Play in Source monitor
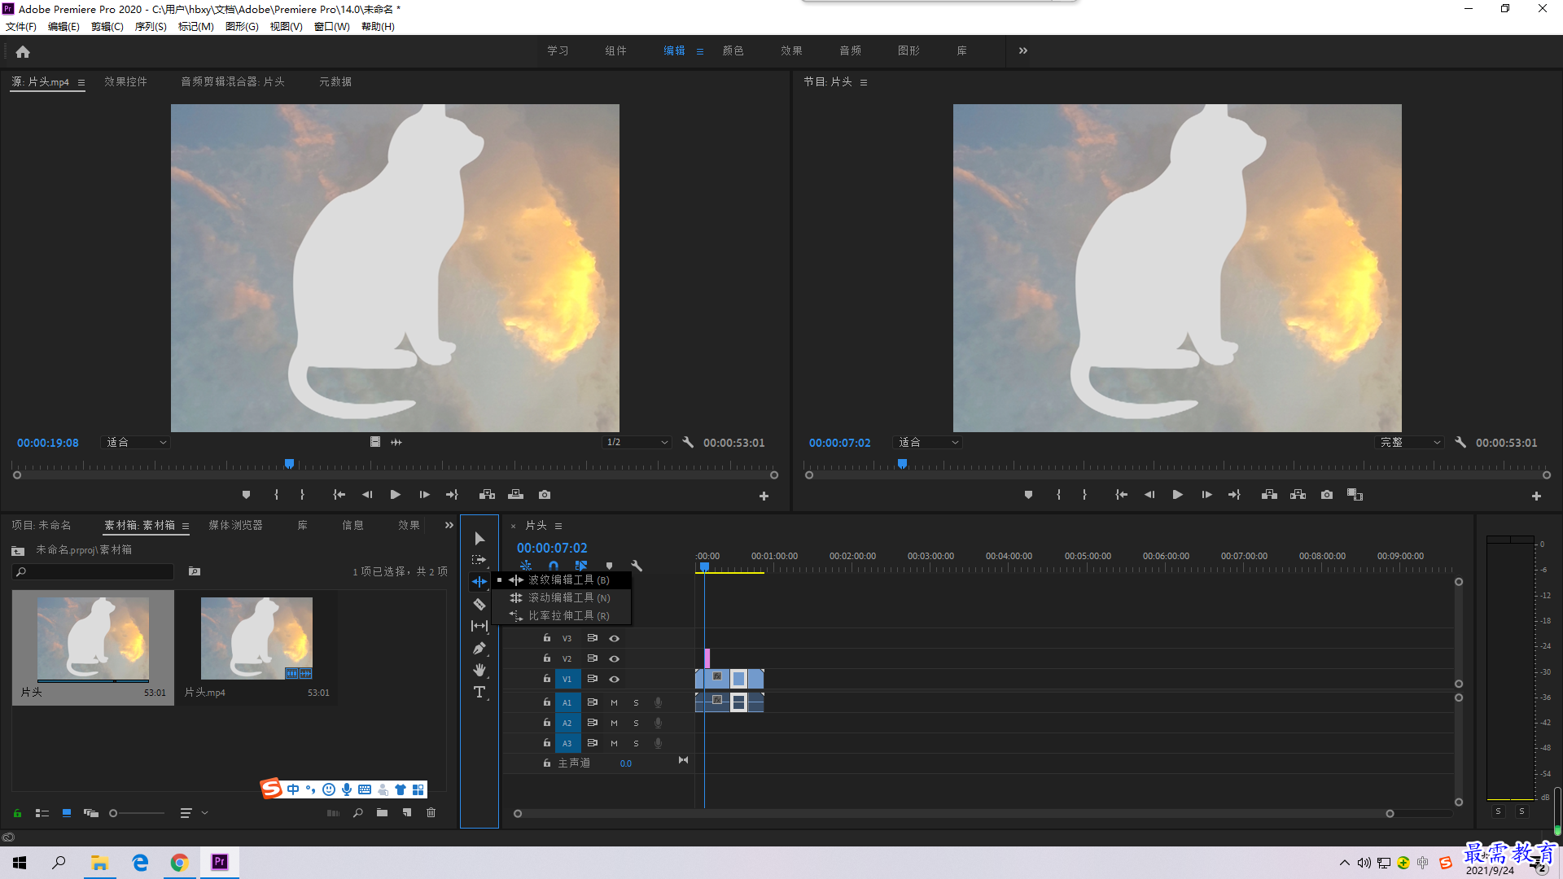 tap(396, 495)
